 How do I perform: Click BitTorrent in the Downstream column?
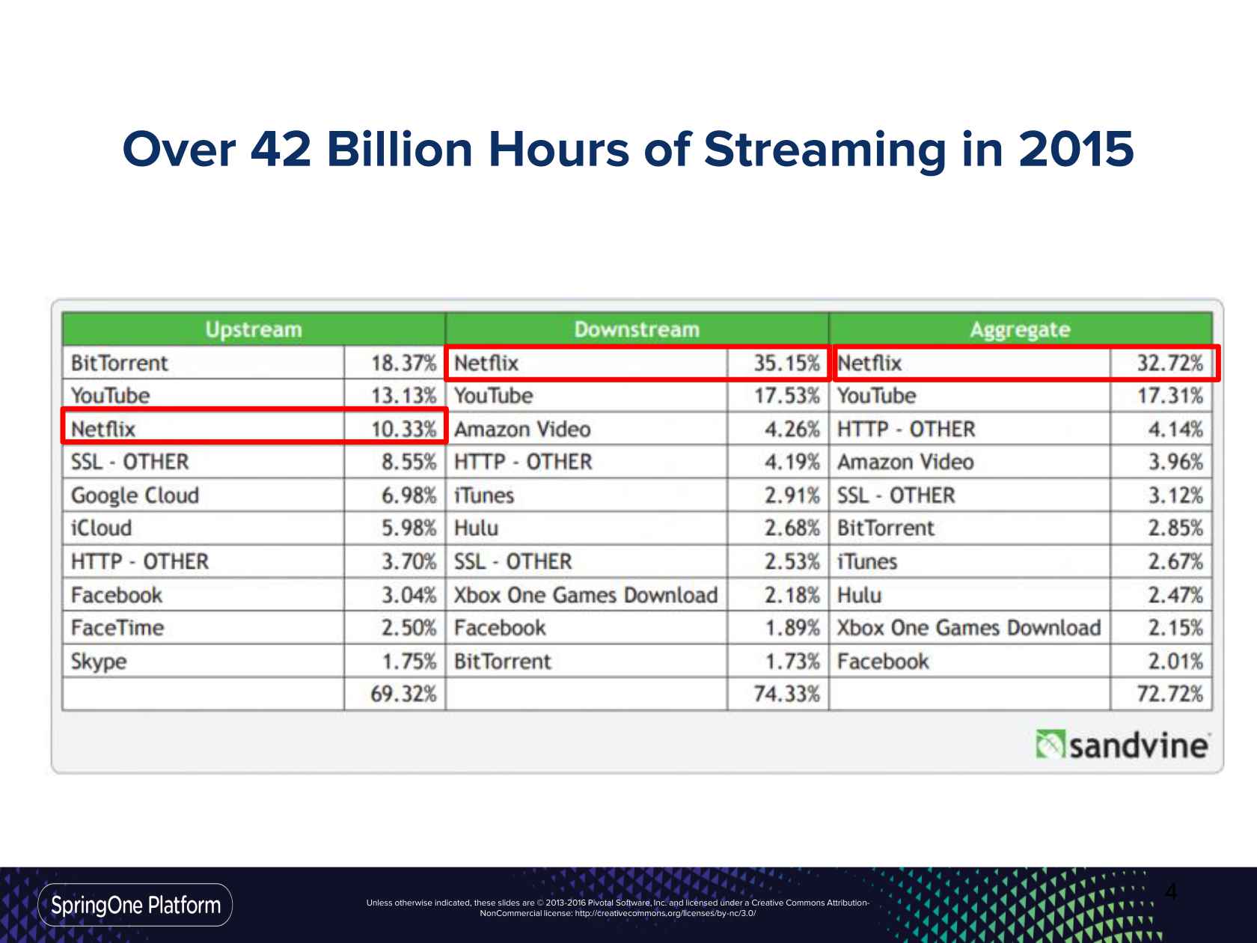point(503,662)
